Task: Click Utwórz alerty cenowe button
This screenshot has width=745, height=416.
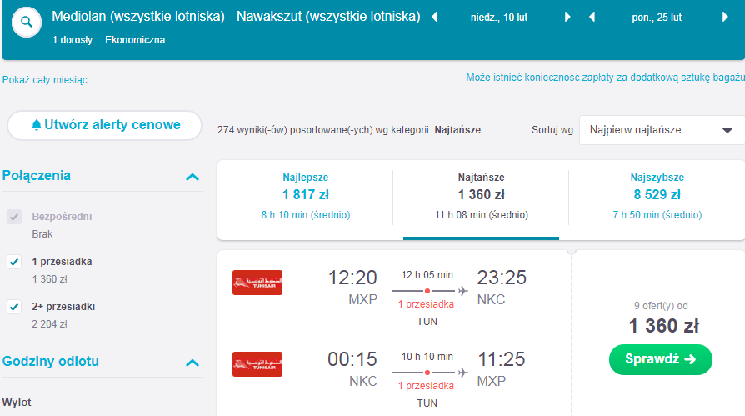Action: 104,125
